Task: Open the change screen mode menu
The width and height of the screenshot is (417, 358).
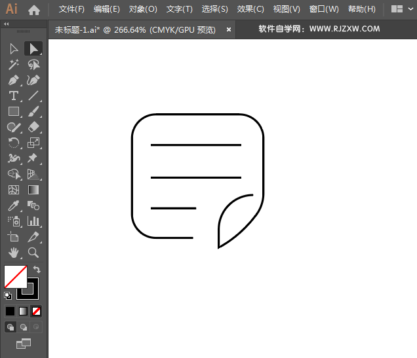Action: tap(24, 343)
